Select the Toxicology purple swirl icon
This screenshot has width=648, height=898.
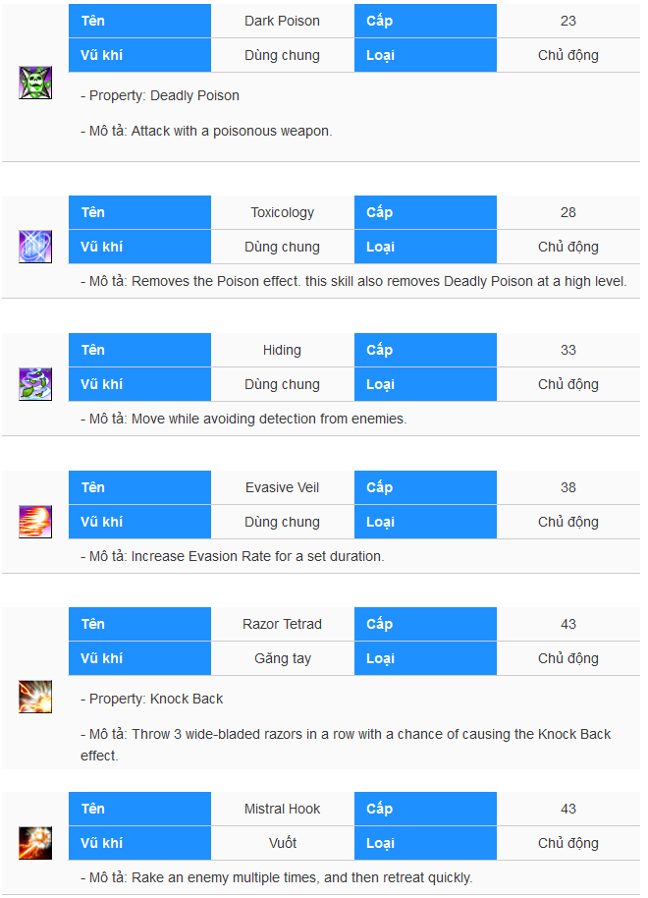(35, 247)
